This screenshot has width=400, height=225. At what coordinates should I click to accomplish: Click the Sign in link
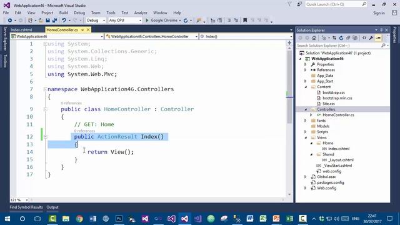point(379,13)
